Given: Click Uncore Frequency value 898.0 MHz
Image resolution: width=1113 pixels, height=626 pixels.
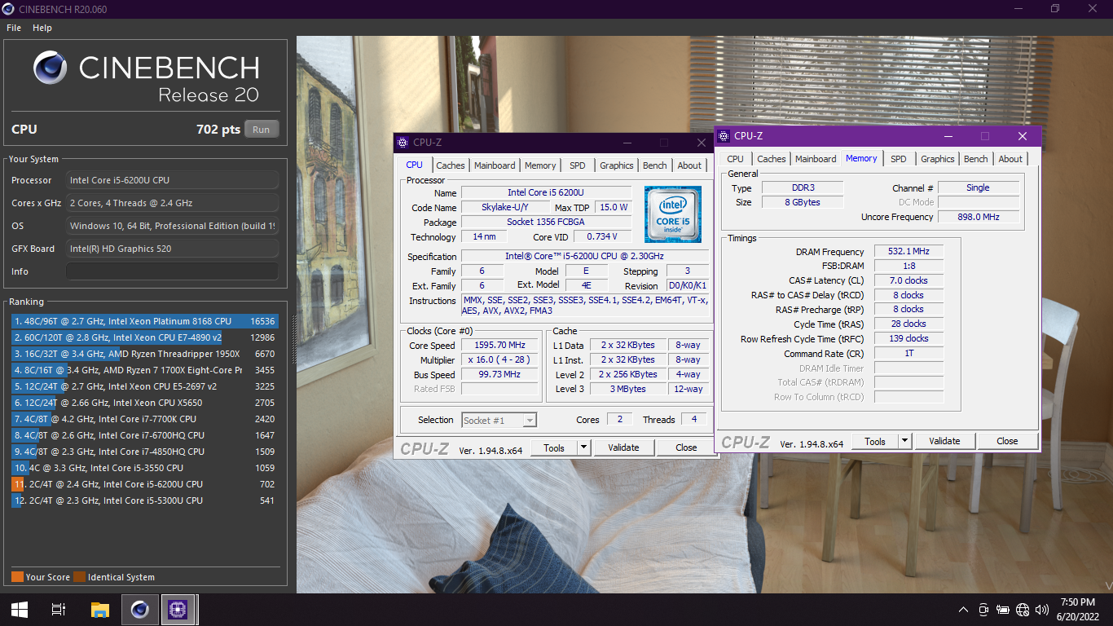Looking at the screenshot, I should coord(979,217).
